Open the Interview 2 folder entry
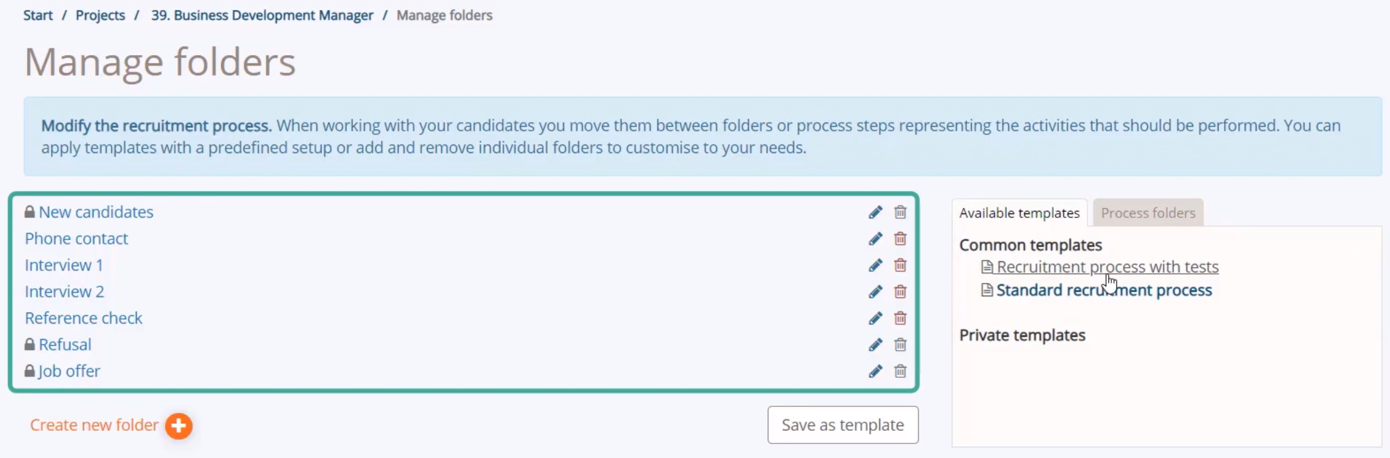The width and height of the screenshot is (1390, 458). pos(64,292)
